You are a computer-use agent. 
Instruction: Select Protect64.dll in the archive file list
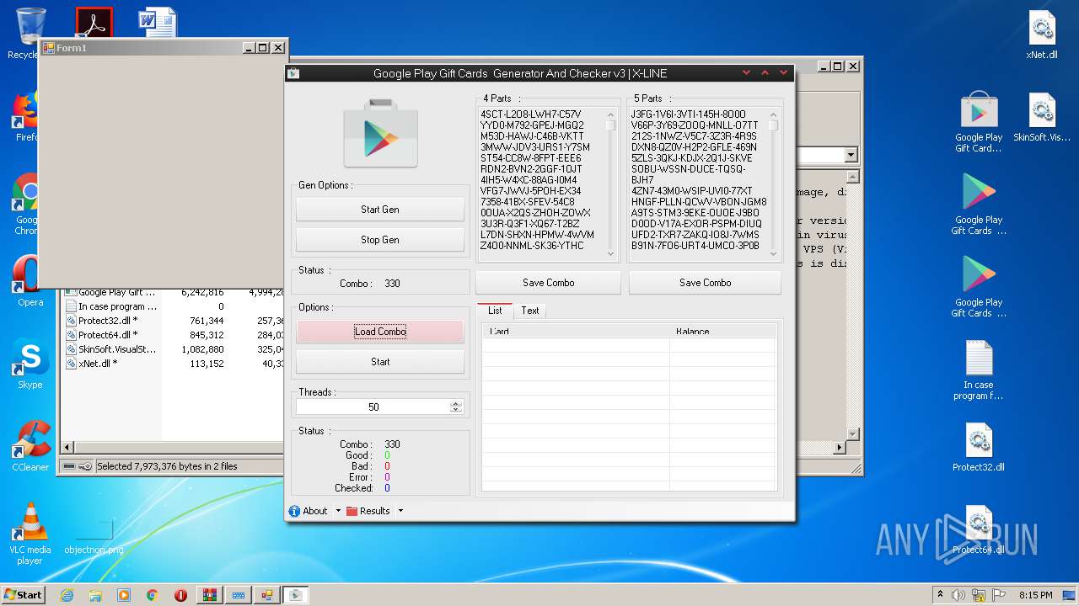tap(108, 335)
